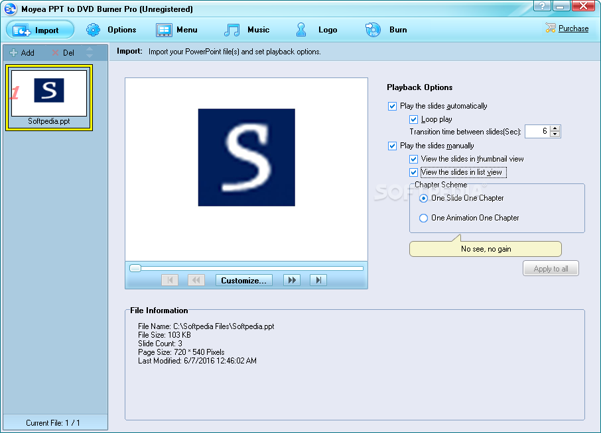Viewport: 601px width, 433px height.
Task: Open the Menu layout icon tab
Action: click(x=164, y=30)
